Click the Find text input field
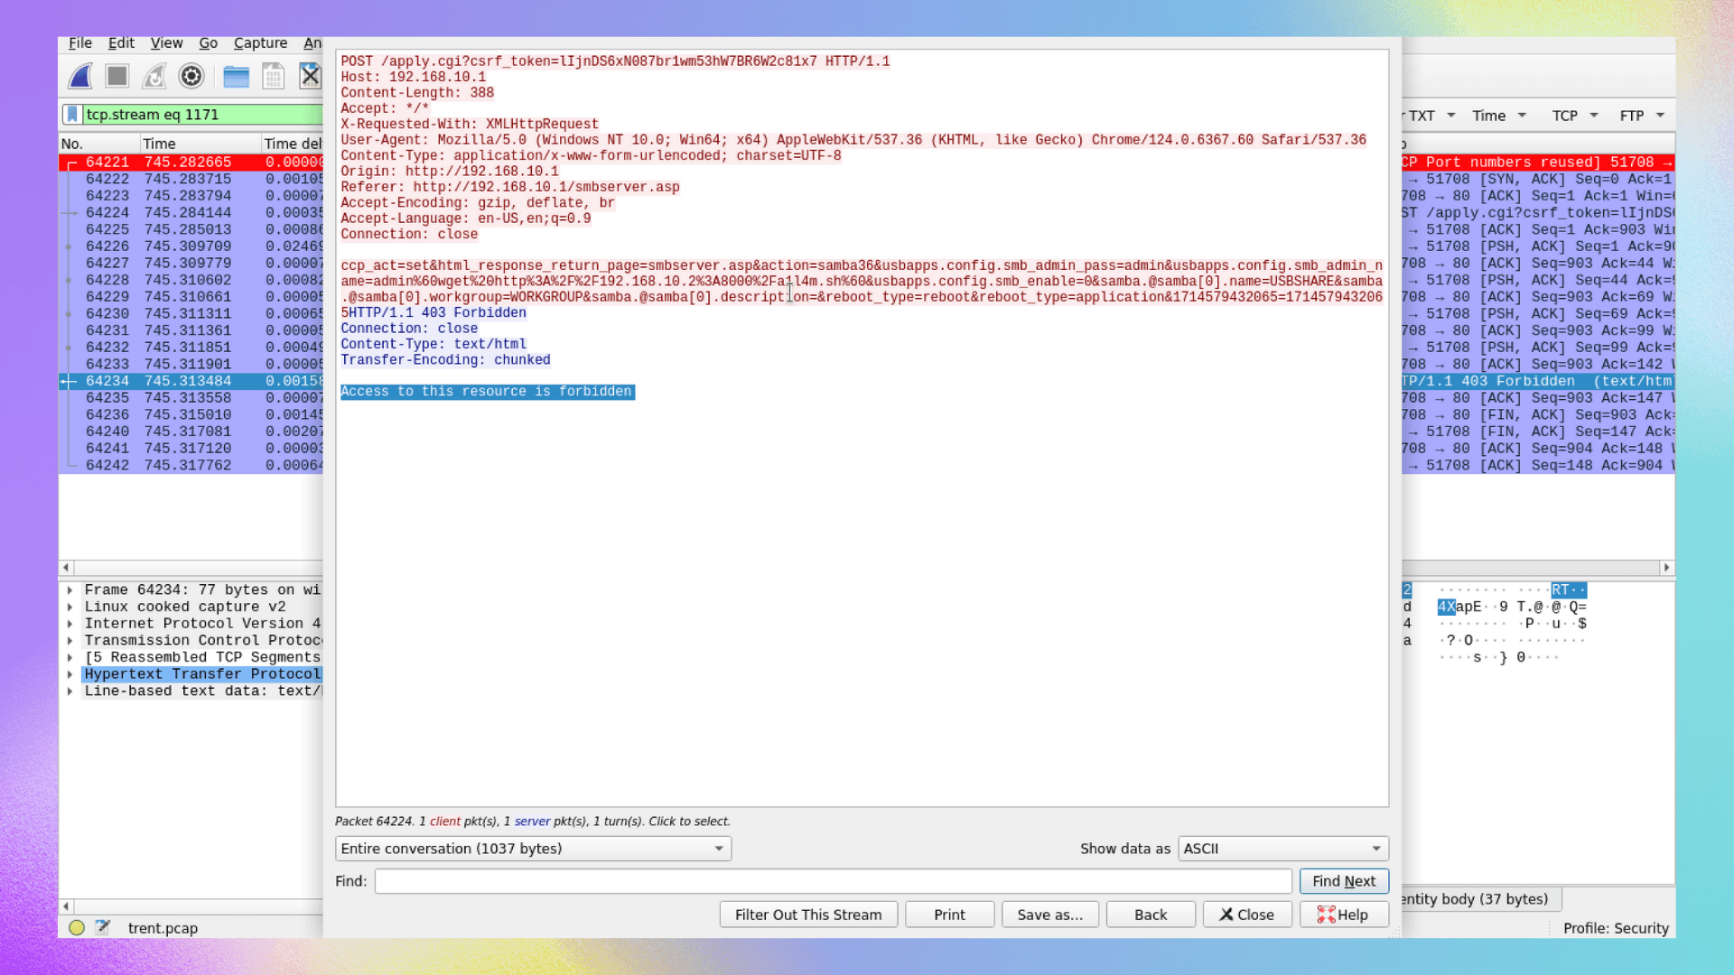 [x=833, y=881]
